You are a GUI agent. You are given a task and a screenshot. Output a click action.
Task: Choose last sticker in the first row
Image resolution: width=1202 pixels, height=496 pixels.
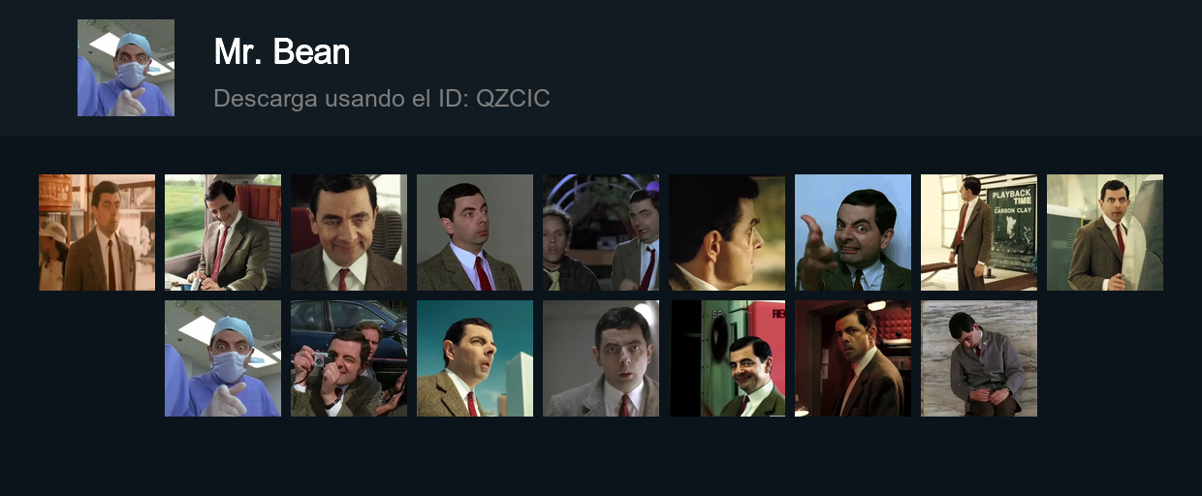[x=1105, y=232]
